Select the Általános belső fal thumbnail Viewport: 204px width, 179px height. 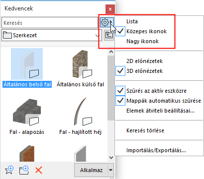tap(27, 64)
